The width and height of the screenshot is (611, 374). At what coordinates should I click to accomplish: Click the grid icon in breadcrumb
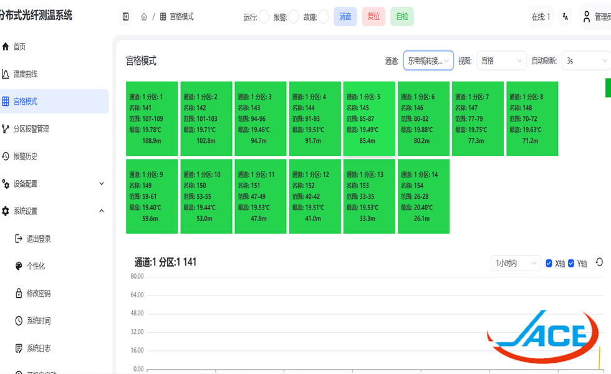coord(163,17)
